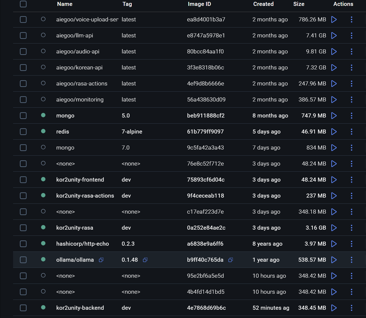Run the aiegoo/llm-api image
The image size is (366, 318).
coord(334,36)
